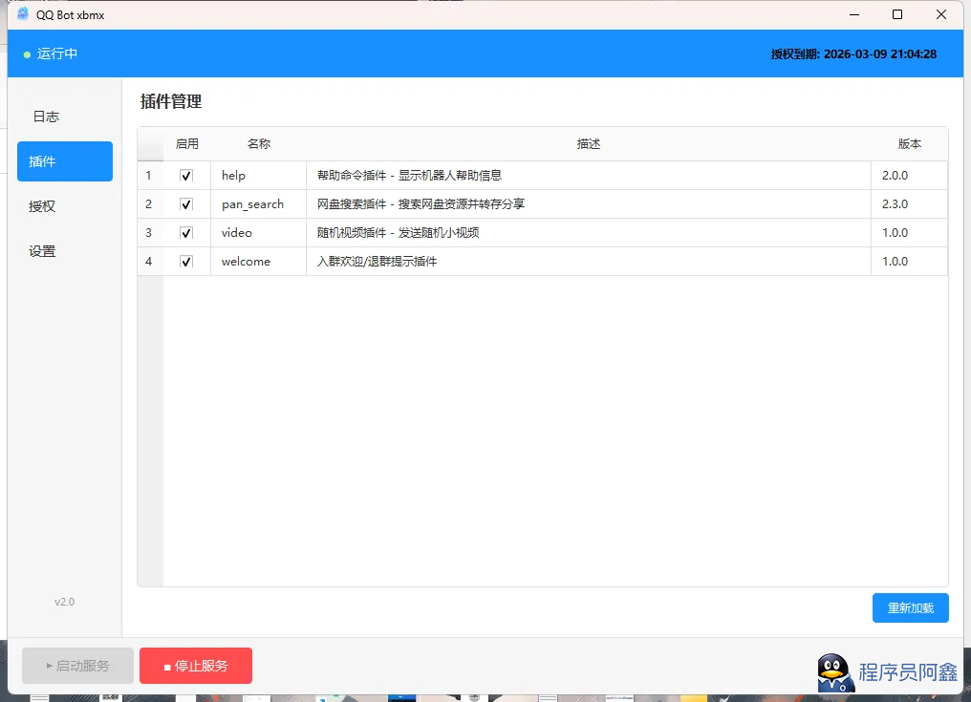Toggle the video plugin checkbox
The image size is (971, 702).
(x=186, y=233)
